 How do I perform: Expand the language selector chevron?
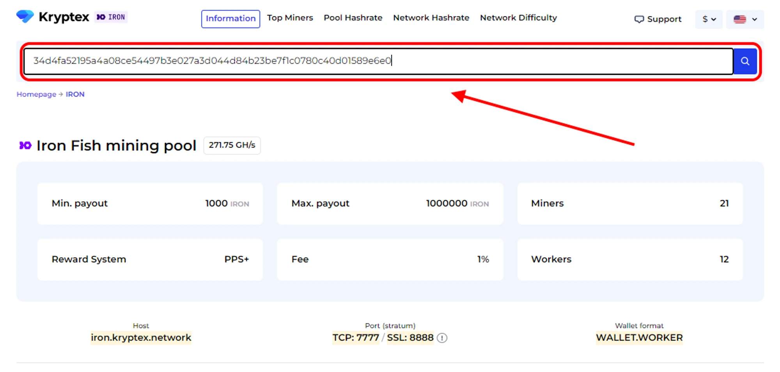click(755, 19)
